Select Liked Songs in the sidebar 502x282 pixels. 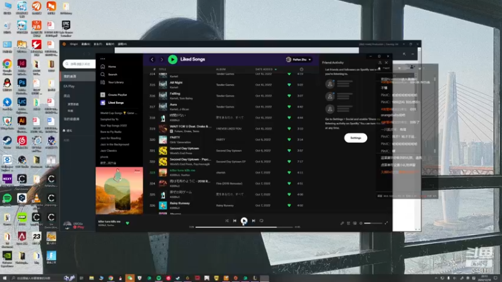coord(112,103)
